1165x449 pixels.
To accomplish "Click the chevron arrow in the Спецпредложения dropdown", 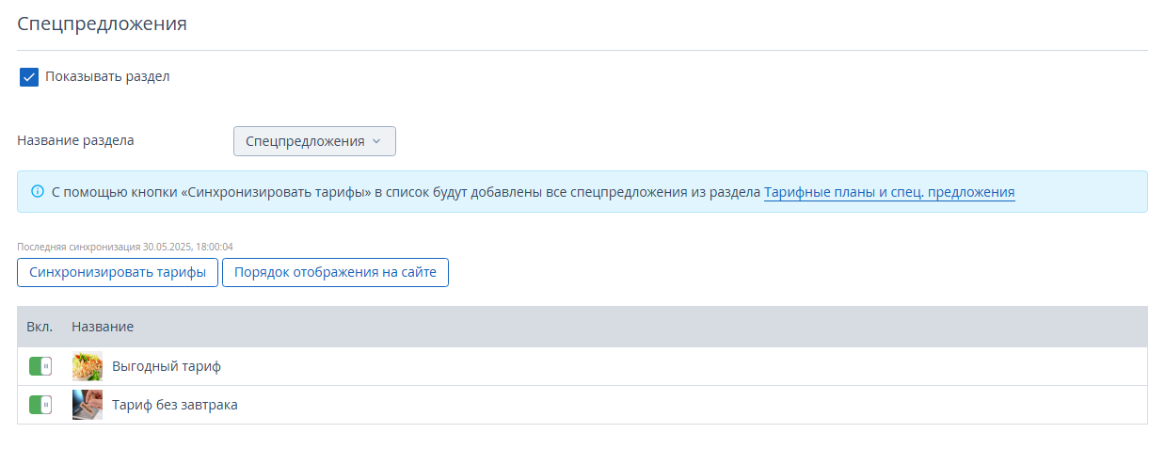I will (376, 141).
